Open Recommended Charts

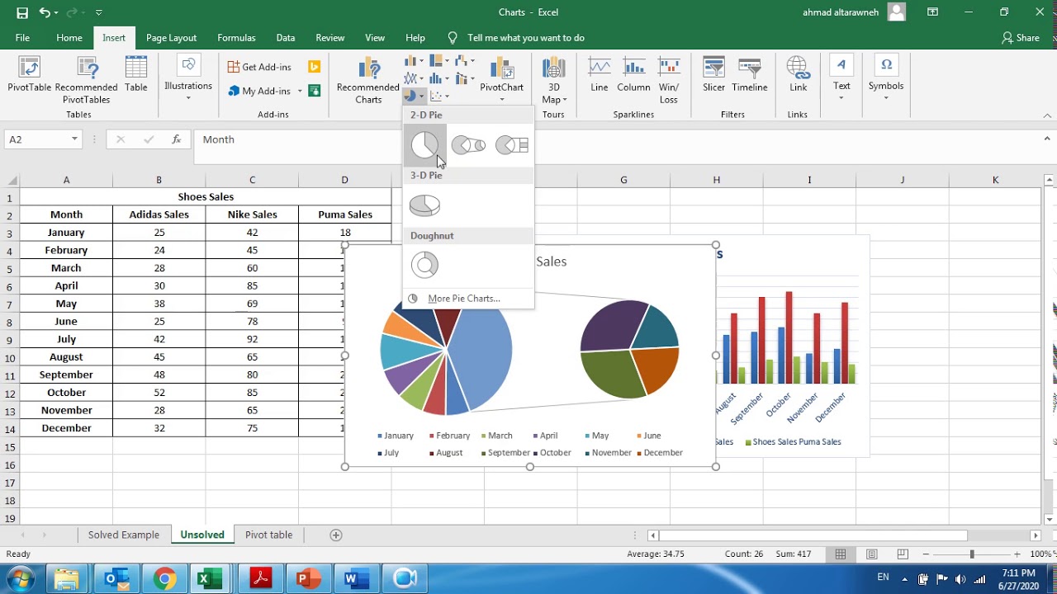pos(368,81)
